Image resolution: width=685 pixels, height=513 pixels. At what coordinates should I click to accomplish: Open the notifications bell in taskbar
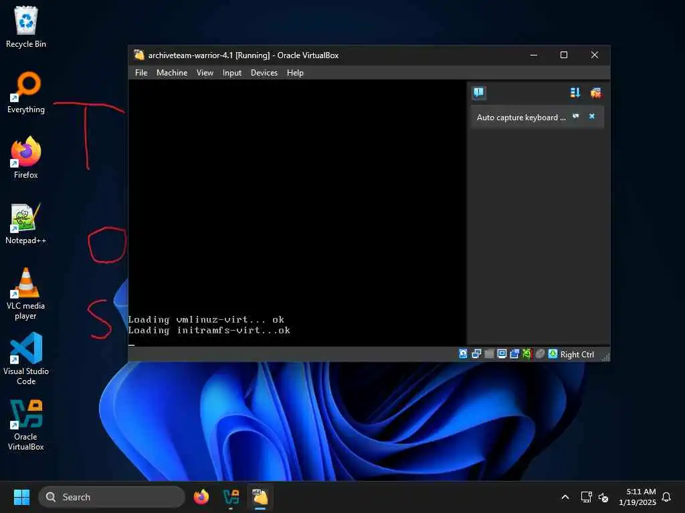pyautogui.click(x=667, y=497)
